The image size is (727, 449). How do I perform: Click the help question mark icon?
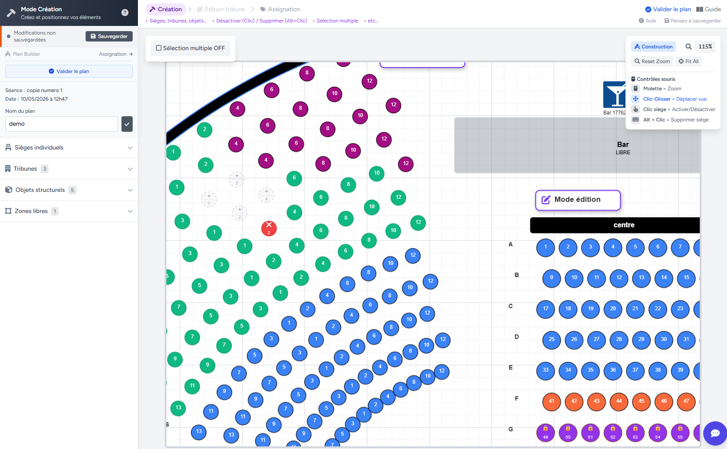[x=125, y=13]
